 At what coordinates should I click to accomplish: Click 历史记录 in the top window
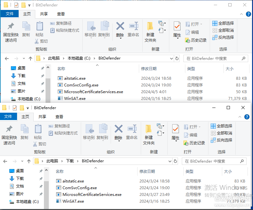pos(196,40)
